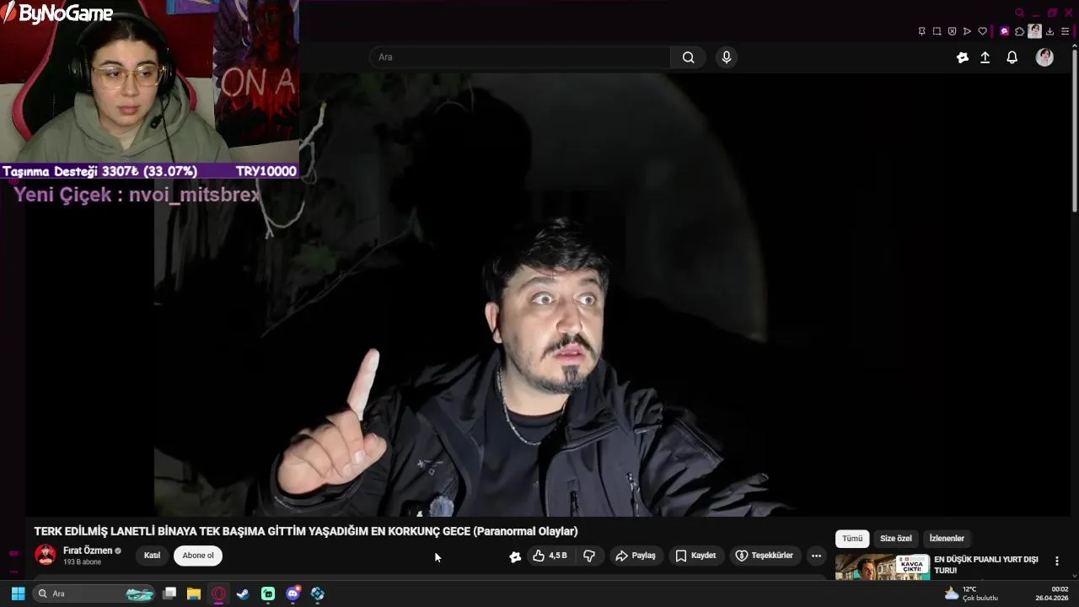Click the YouTube search magnifier button
The height and width of the screenshot is (607, 1079).
(x=689, y=57)
